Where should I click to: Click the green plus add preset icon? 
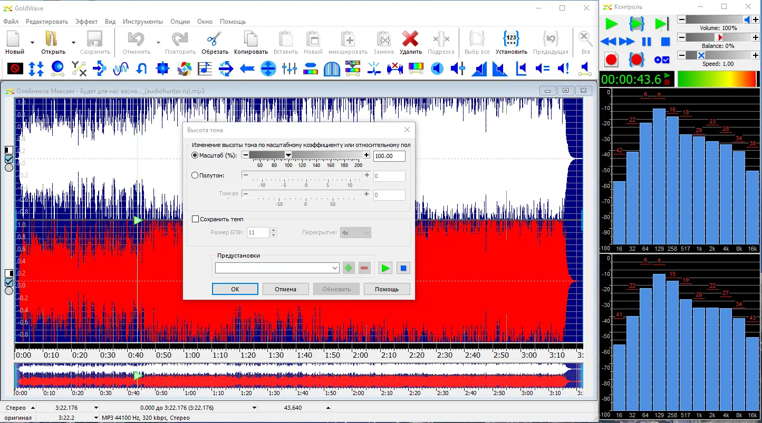click(348, 268)
